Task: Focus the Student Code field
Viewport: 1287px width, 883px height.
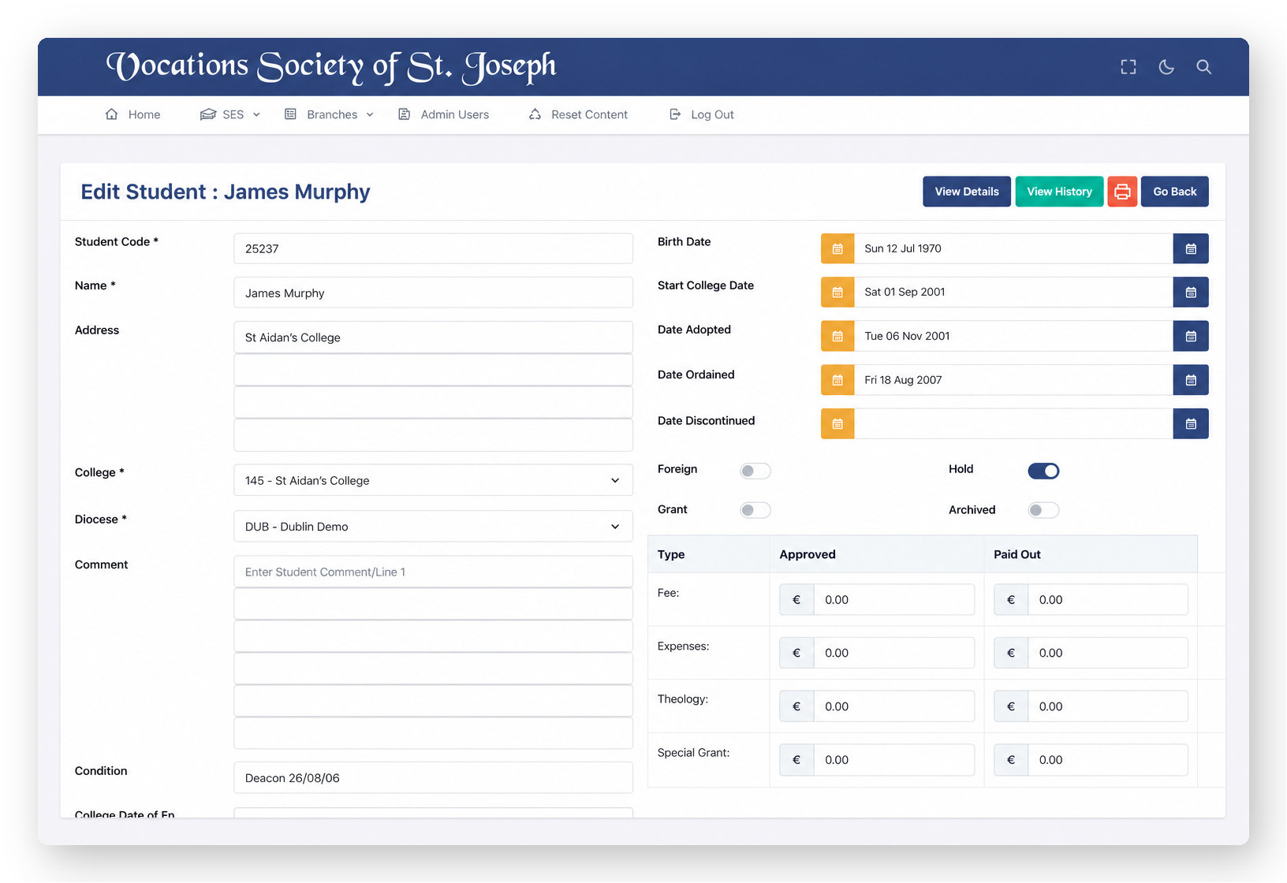Action: (433, 248)
